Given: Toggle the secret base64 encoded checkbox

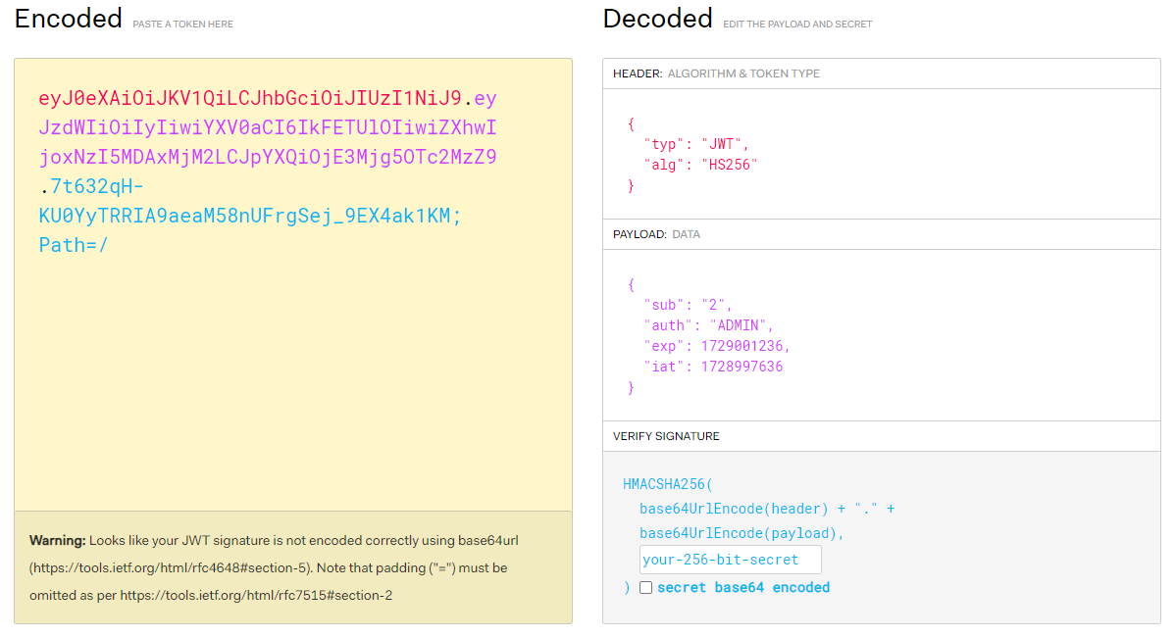Looking at the screenshot, I should 645,588.
